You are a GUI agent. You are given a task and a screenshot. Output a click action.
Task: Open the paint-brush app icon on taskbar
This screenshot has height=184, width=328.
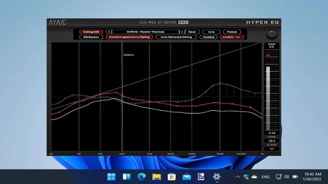coord(201,177)
